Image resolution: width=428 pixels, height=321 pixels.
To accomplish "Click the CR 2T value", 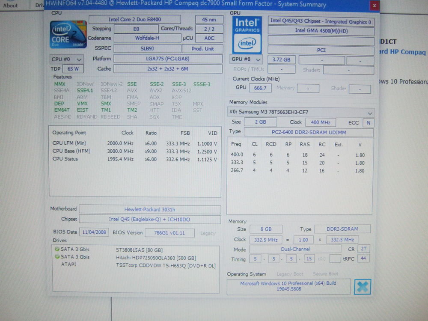I will (363, 249).
